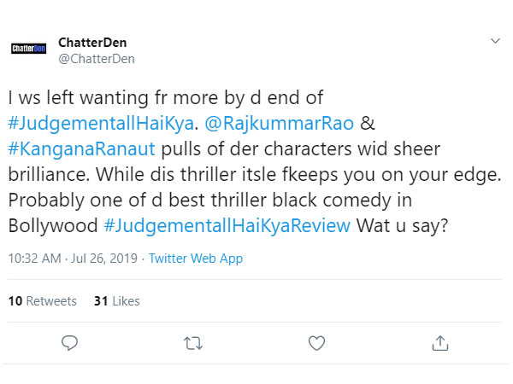Open the share tweet upload icon

[x=440, y=343]
